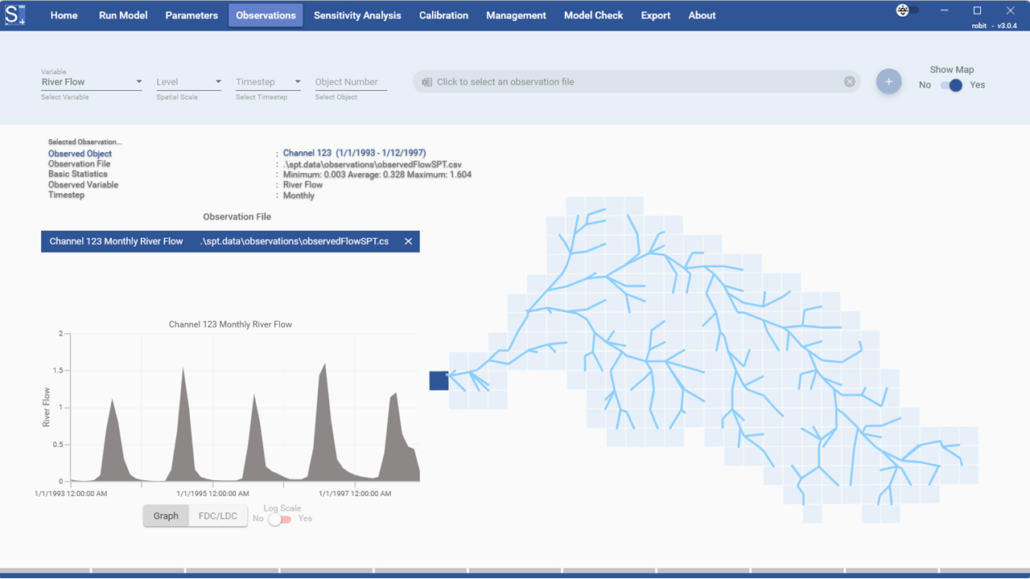
Task: Minimize the application window
Action: click(x=943, y=10)
